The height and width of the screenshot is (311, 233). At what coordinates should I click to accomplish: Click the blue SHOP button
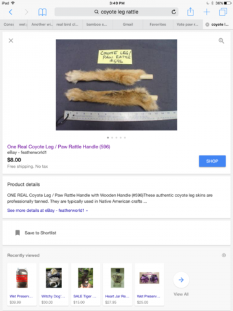point(212,161)
